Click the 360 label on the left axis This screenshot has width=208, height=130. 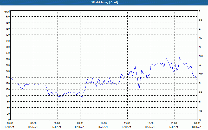(8, 47)
